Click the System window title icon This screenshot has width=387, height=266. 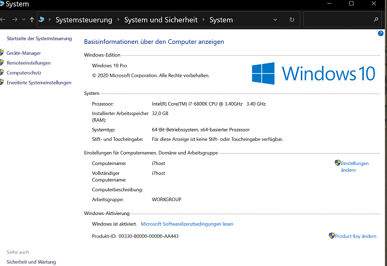click(x=2, y=4)
